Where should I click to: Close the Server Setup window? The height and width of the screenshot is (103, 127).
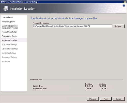coord(125,2)
